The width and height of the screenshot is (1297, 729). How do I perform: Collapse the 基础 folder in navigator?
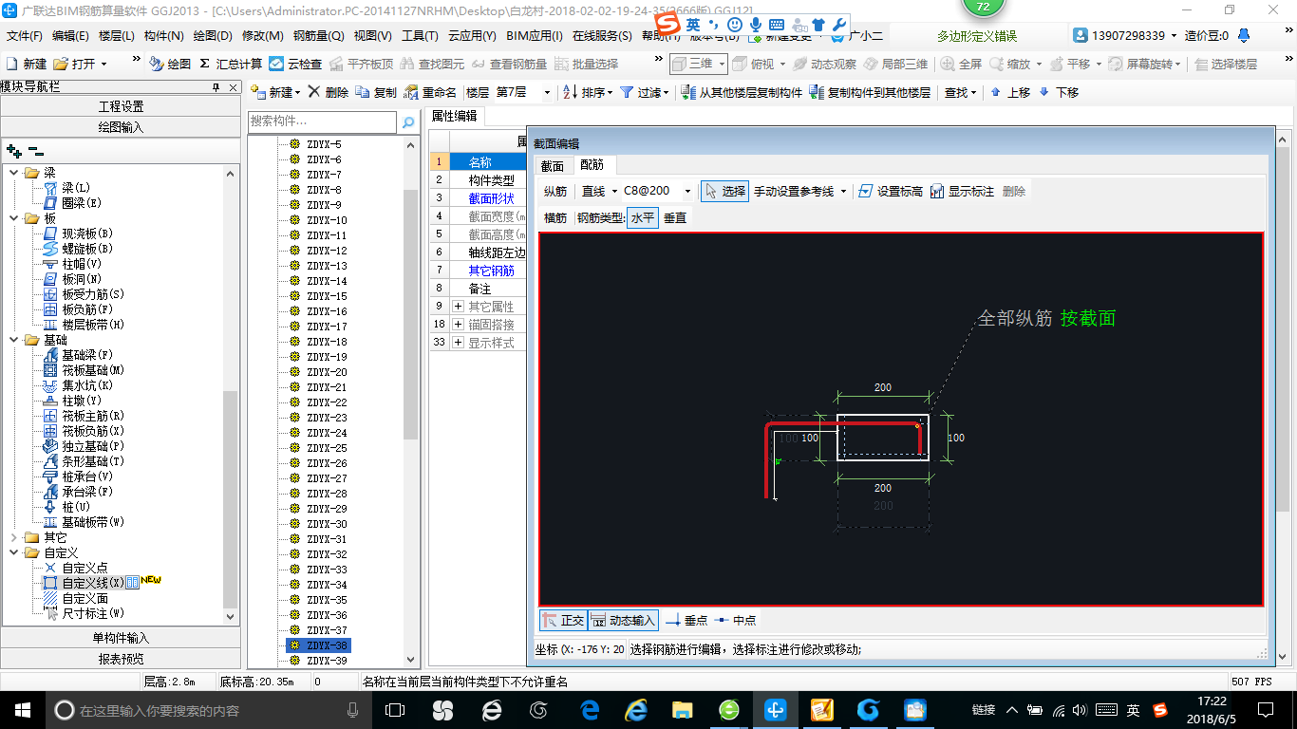pyautogui.click(x=13, y=340)
